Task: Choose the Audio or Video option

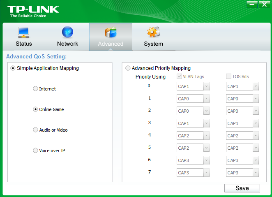Action: tap(35, 130)
